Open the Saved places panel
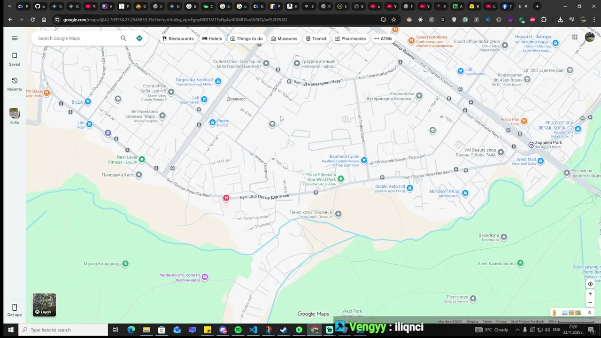The image size is (601, 338). (x=15, y=59)
